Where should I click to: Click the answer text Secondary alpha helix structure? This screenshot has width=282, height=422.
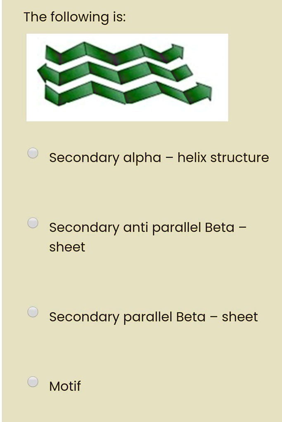[159, 157]
